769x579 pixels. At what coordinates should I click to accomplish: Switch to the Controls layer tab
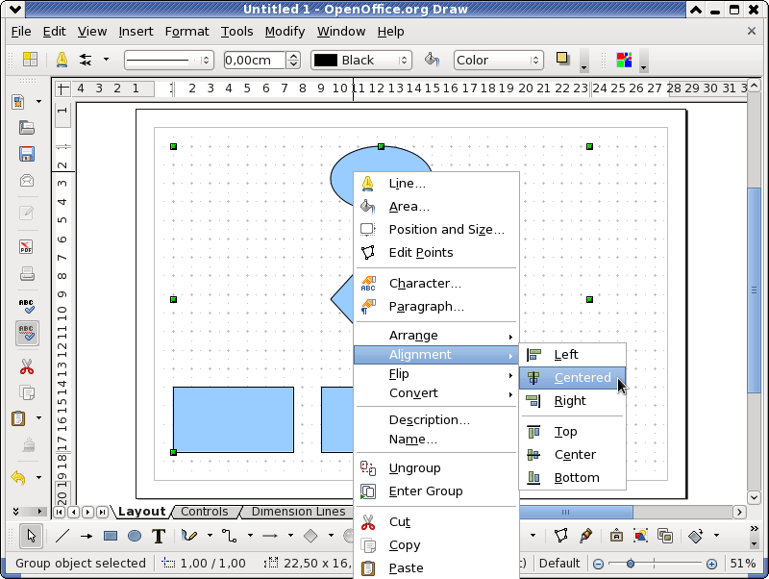pyautogui.click(x=204, y=512)
